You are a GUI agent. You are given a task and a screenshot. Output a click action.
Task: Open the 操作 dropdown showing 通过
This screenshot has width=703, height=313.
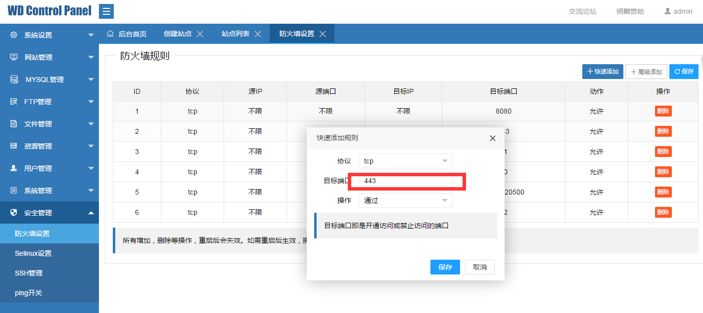[x=405, y=200]
